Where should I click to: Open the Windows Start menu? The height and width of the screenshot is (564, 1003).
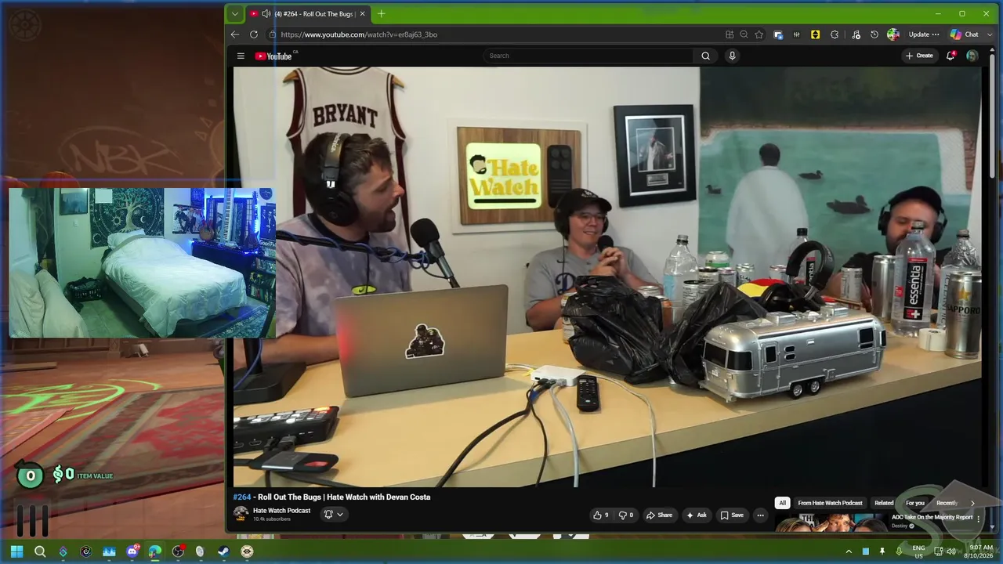point(16,551)
